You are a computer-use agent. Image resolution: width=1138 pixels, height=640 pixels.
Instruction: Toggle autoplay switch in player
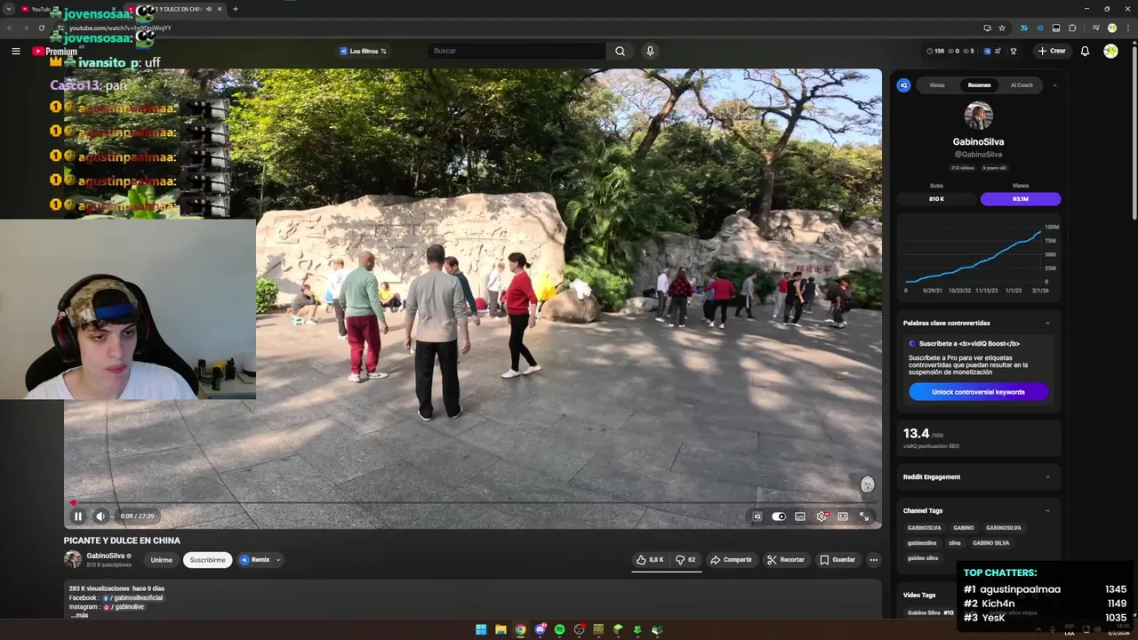coord(779,516)
